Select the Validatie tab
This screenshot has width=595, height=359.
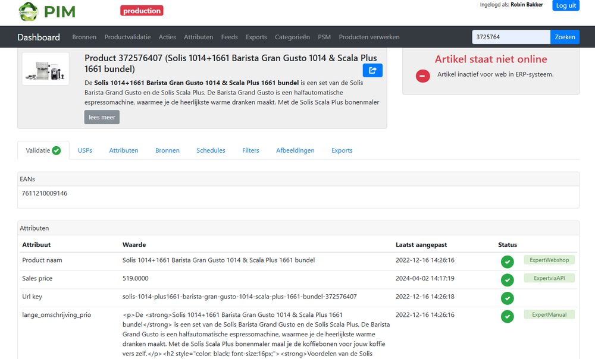point(43,150)
